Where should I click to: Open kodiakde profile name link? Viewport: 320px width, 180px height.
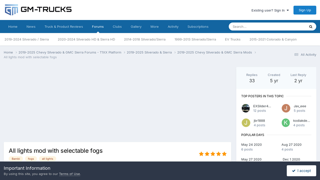click(x=302, y=121)
